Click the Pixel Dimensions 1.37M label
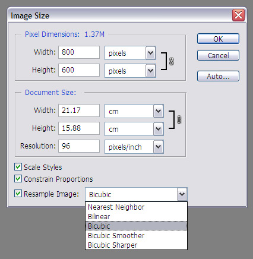 point(65,34)
